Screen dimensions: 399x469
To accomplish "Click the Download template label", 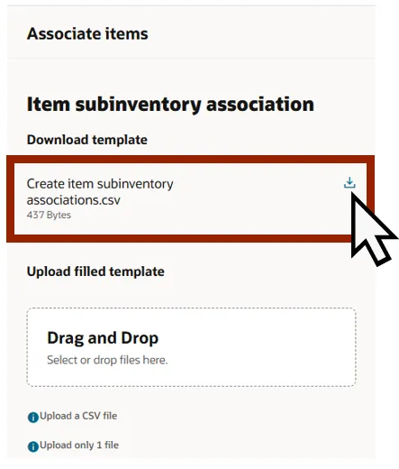I will [87, 140].
